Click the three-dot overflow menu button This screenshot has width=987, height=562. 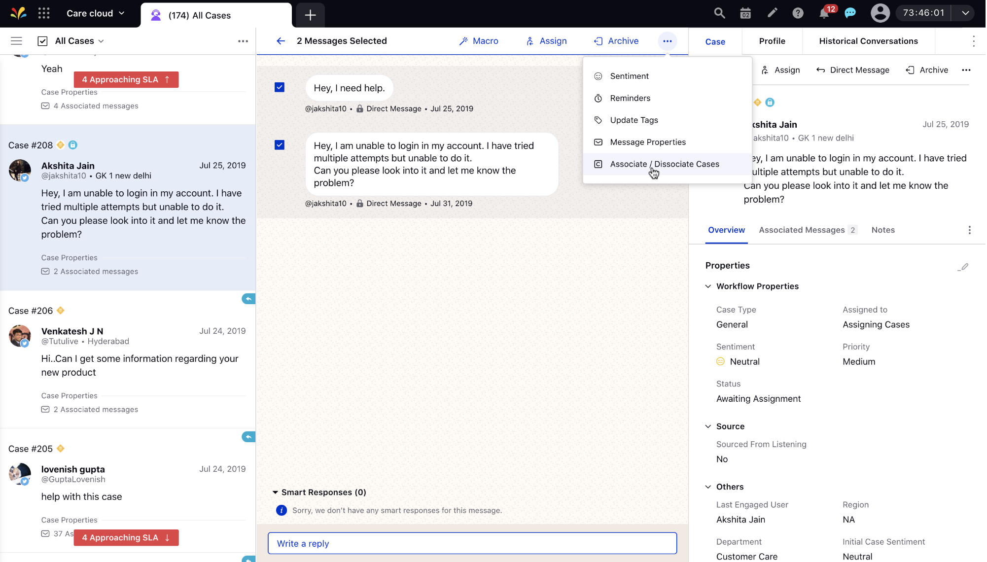click(667, 41)
